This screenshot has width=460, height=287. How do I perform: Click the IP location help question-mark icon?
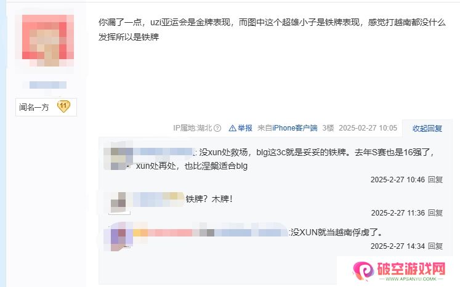click(x=217, y=128)
